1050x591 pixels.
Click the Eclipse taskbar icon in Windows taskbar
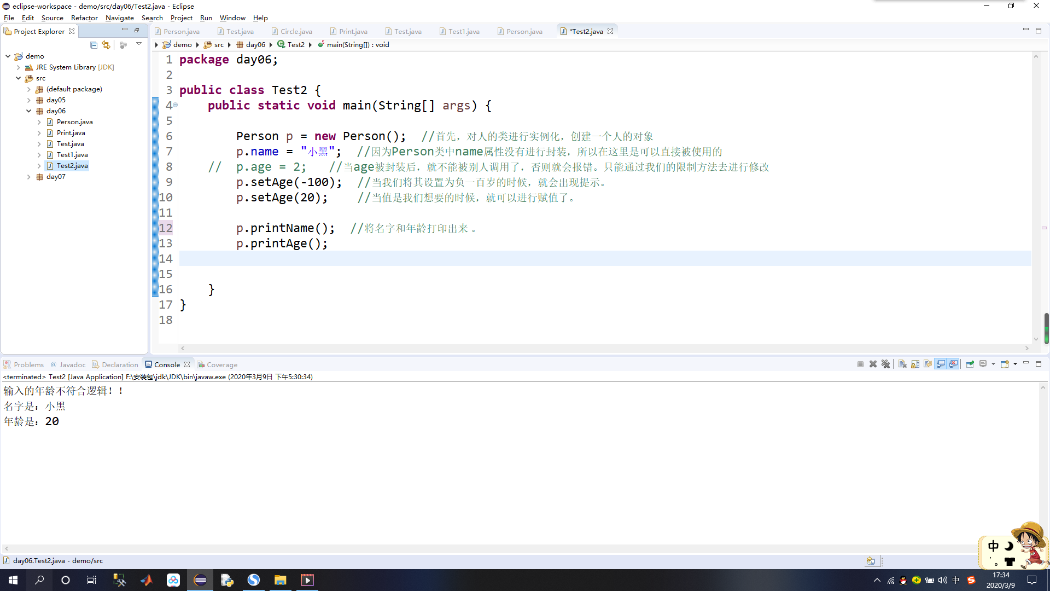tap(201, 580)
